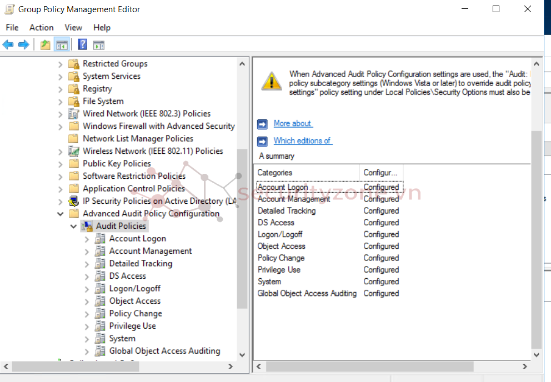Collapse the Advanced Audit Policy Configuration node

coord(61,214)
